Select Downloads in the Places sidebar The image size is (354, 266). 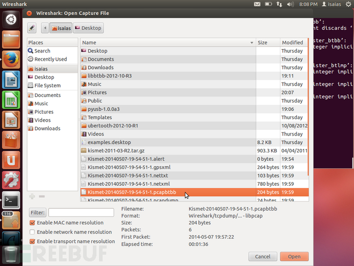[52, 128]
